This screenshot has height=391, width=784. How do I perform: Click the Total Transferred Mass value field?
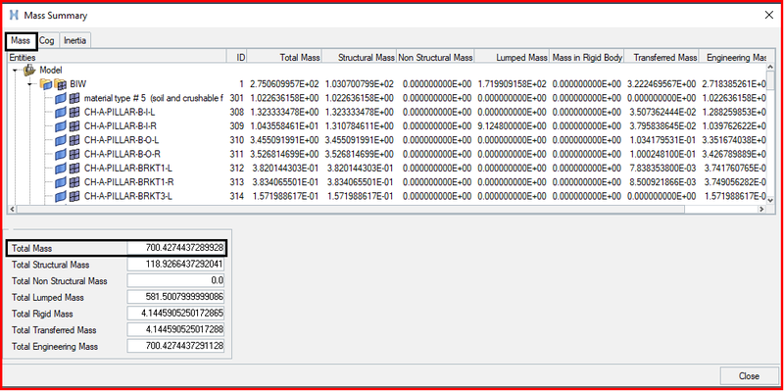176,330
